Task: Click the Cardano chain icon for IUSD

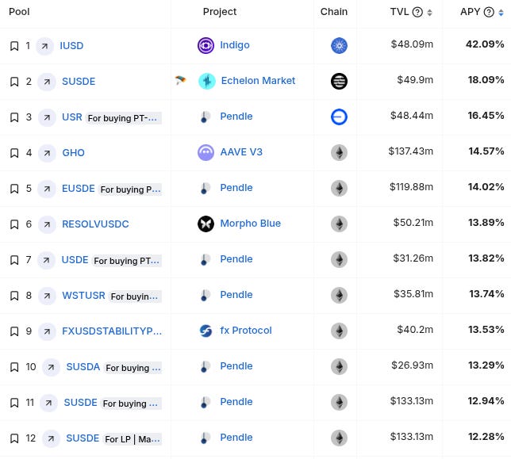Action: pos(339,45)
